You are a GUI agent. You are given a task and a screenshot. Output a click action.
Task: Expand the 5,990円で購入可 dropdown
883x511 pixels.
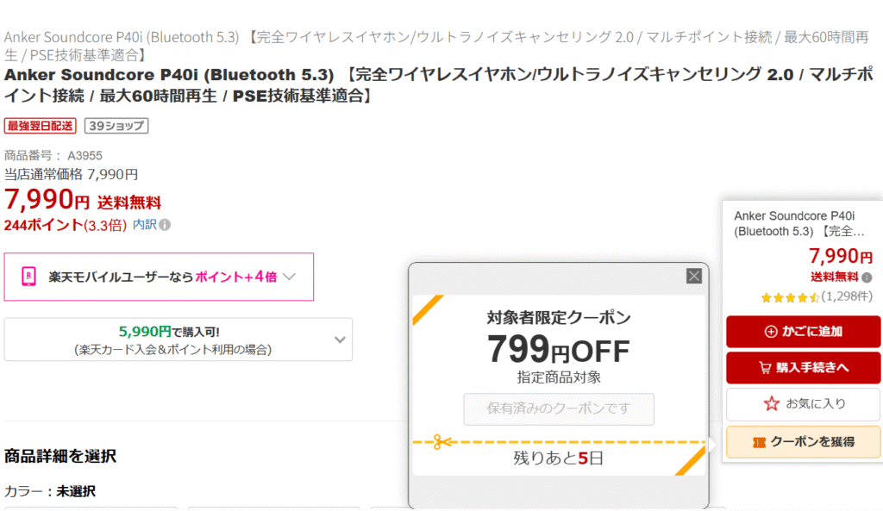[338, 339]
